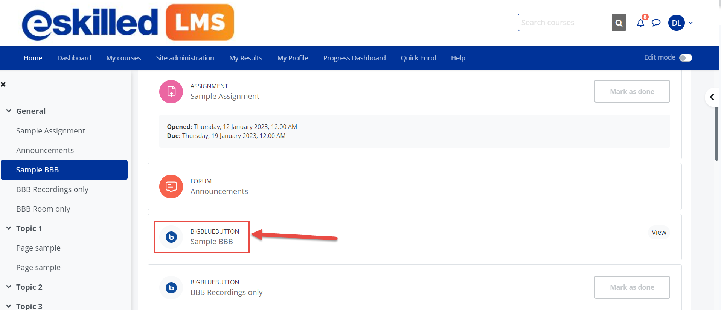Toggle Edit mode switch

686,58
